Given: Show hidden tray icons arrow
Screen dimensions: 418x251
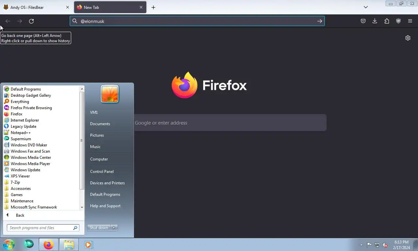Looking at the screenshot, I should pos(361,245).
